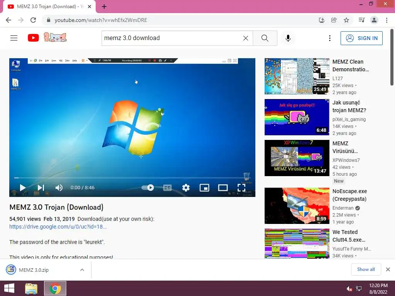Toggle autoplay switch in player
This screenshot has width=395, height=296.
tap(148, 188)
